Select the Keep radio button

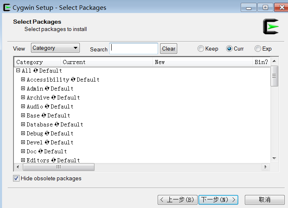point(200,49)
